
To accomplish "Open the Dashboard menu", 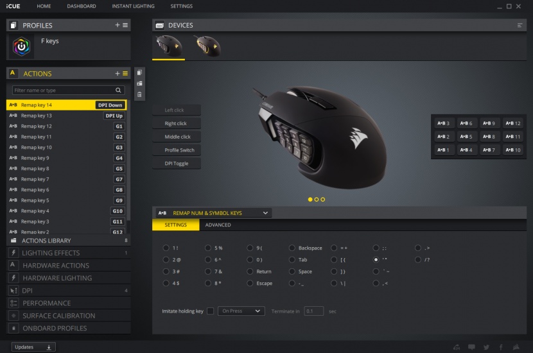I will point(82,6).
